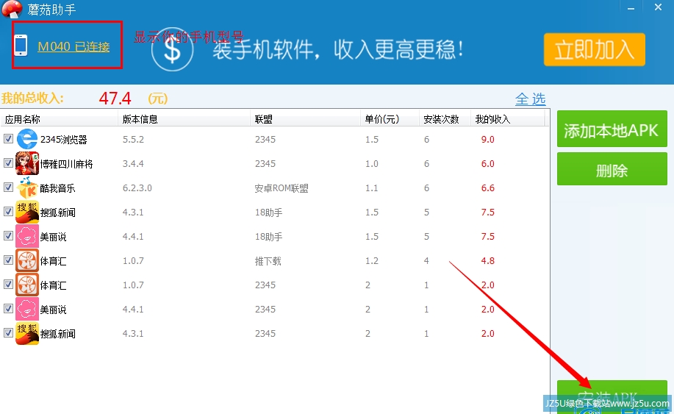Click the dollar sign circle icon

click(173, 50)
